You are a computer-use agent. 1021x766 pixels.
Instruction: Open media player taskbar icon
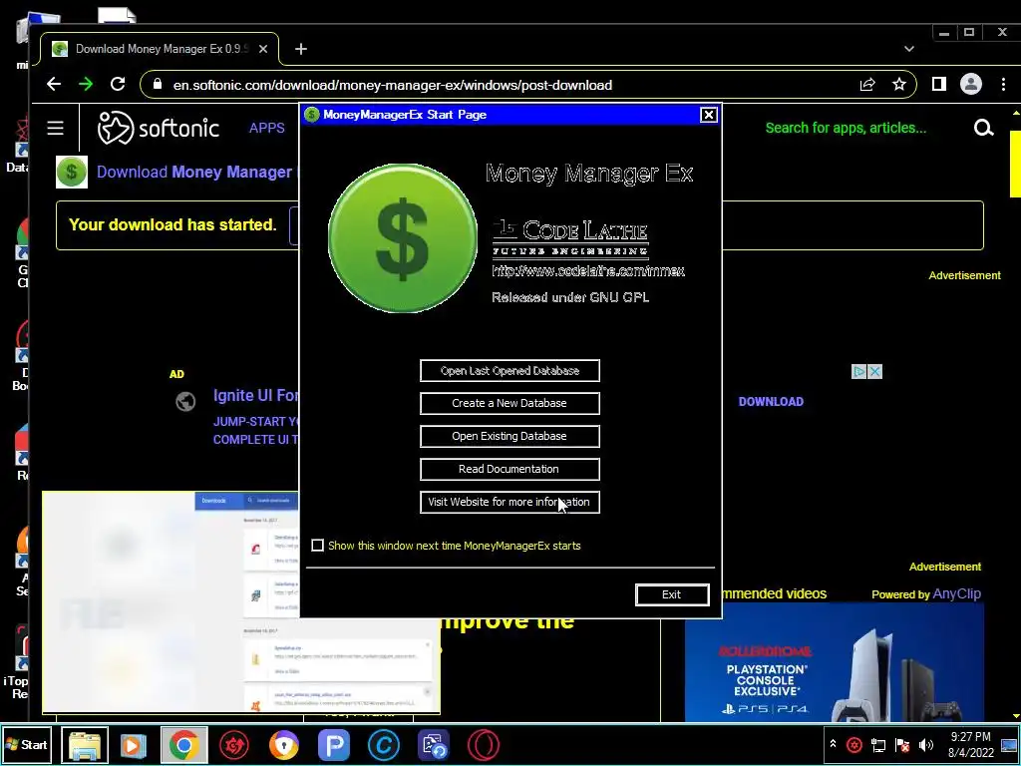(x=134, y=745)
